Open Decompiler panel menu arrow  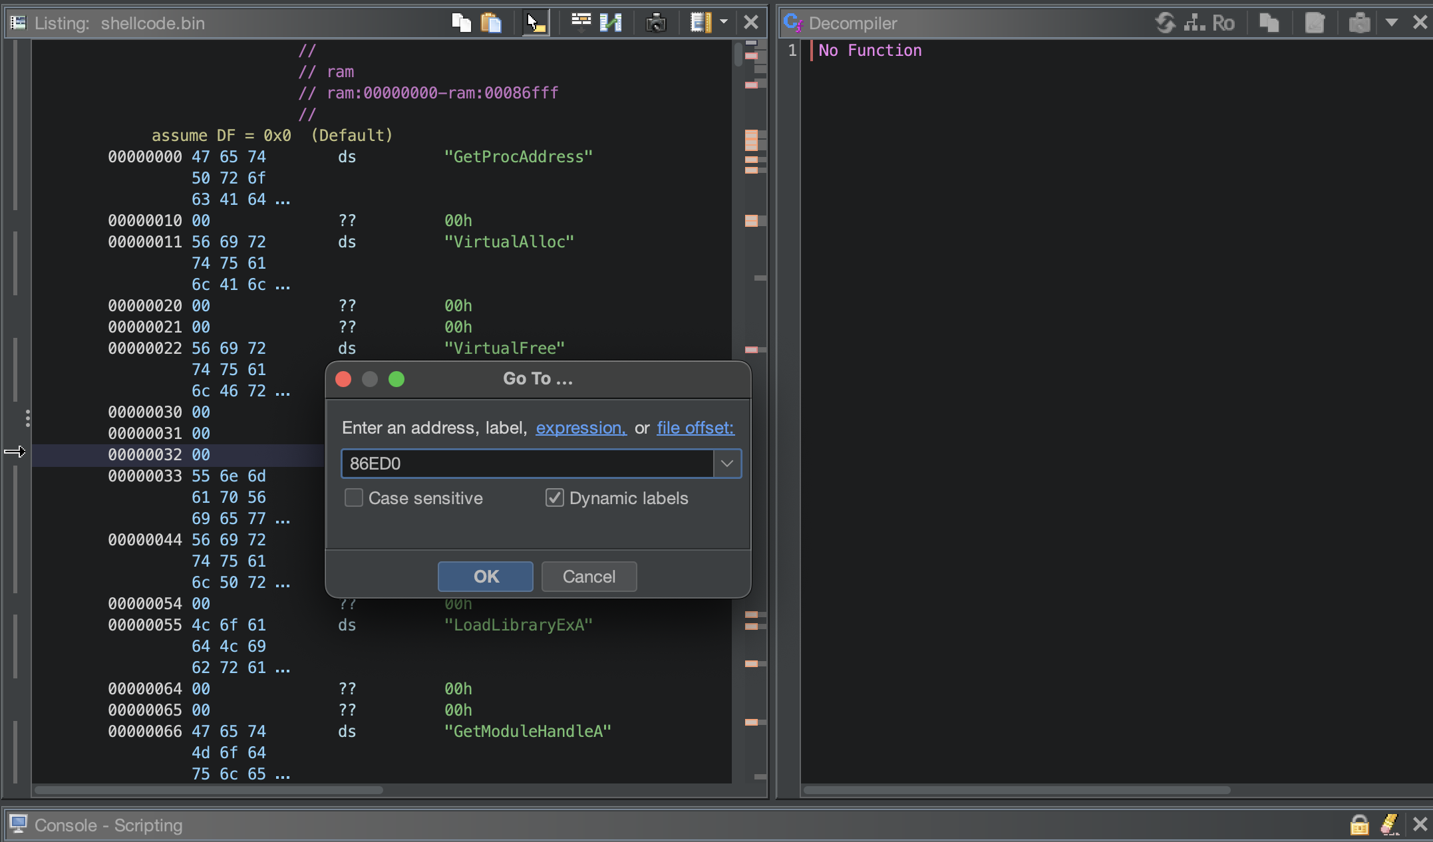[1391, 22]
